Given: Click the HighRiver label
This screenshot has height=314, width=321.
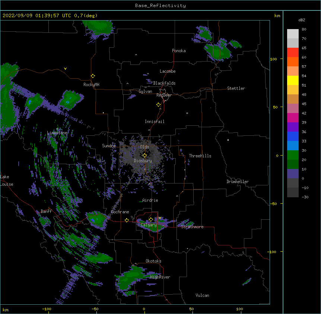Looking at the screenshot, I should 160,277.
